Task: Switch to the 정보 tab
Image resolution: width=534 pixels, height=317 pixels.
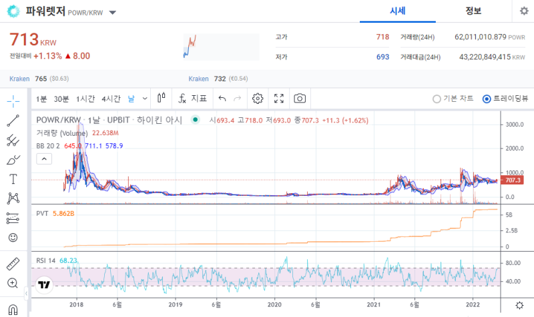Action: (473, 11)
